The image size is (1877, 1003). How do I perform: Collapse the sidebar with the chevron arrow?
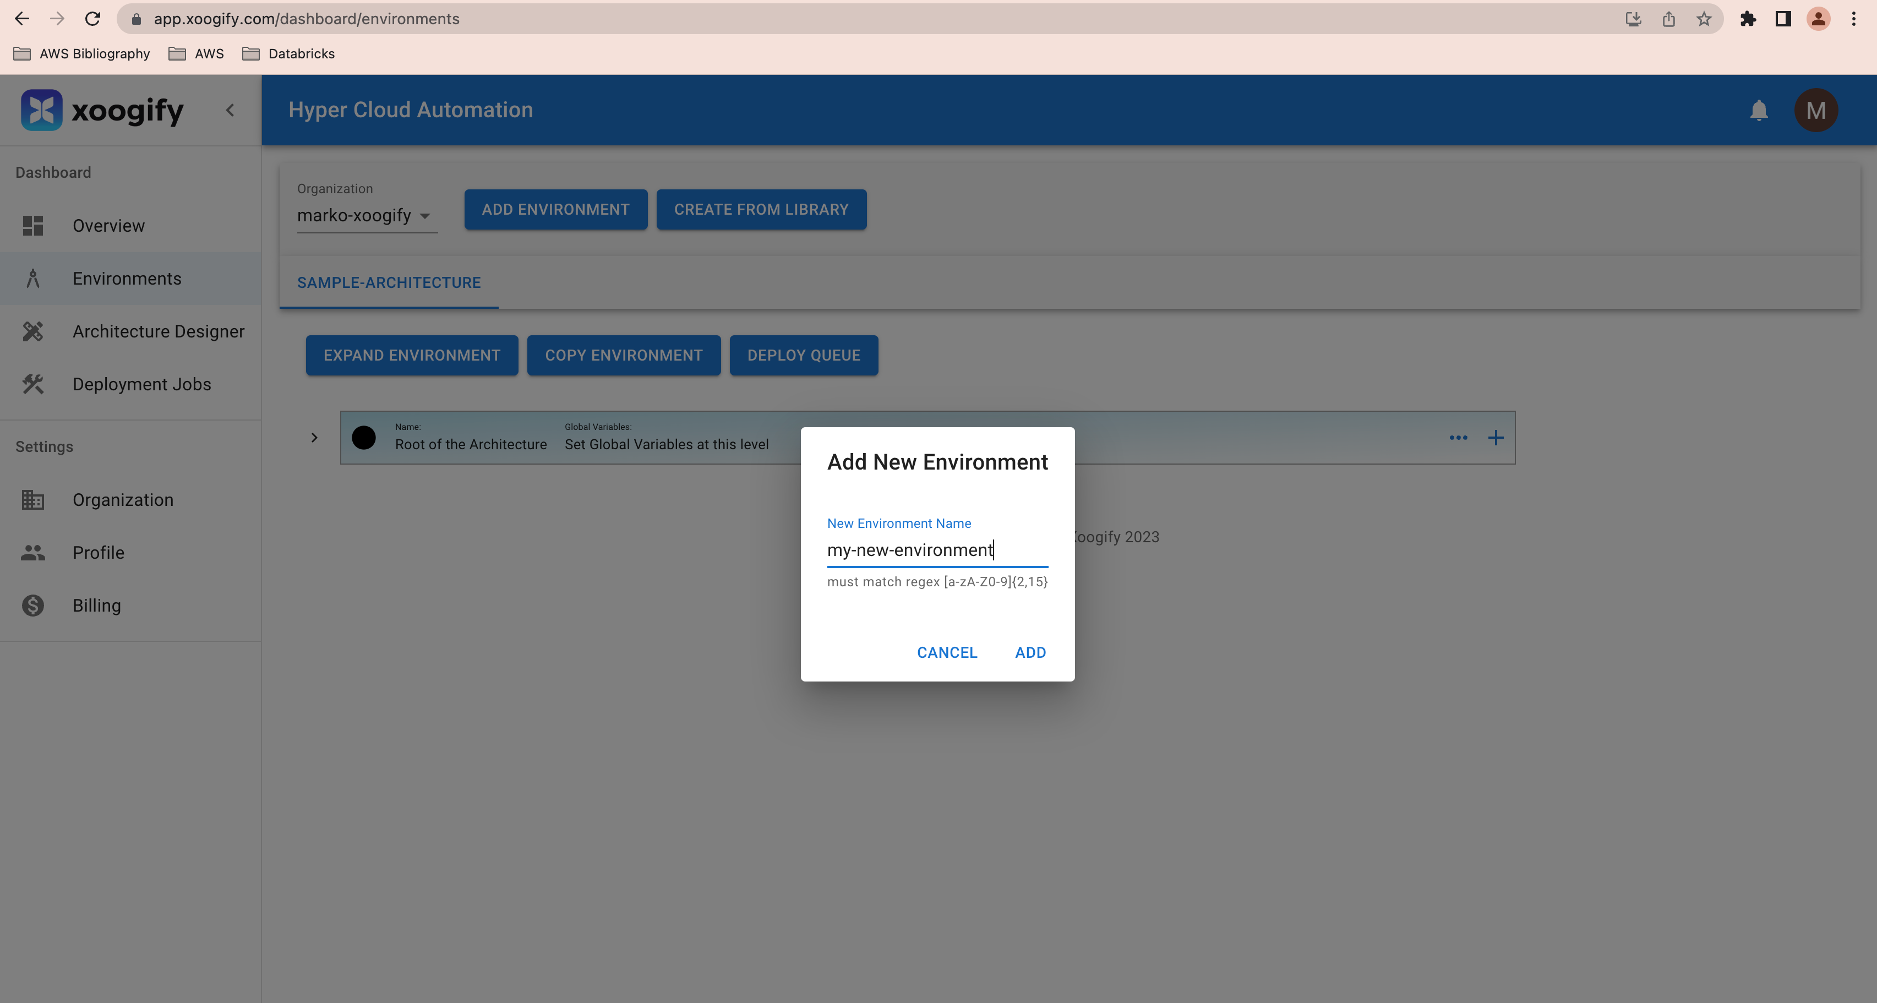tap(230, 110)
